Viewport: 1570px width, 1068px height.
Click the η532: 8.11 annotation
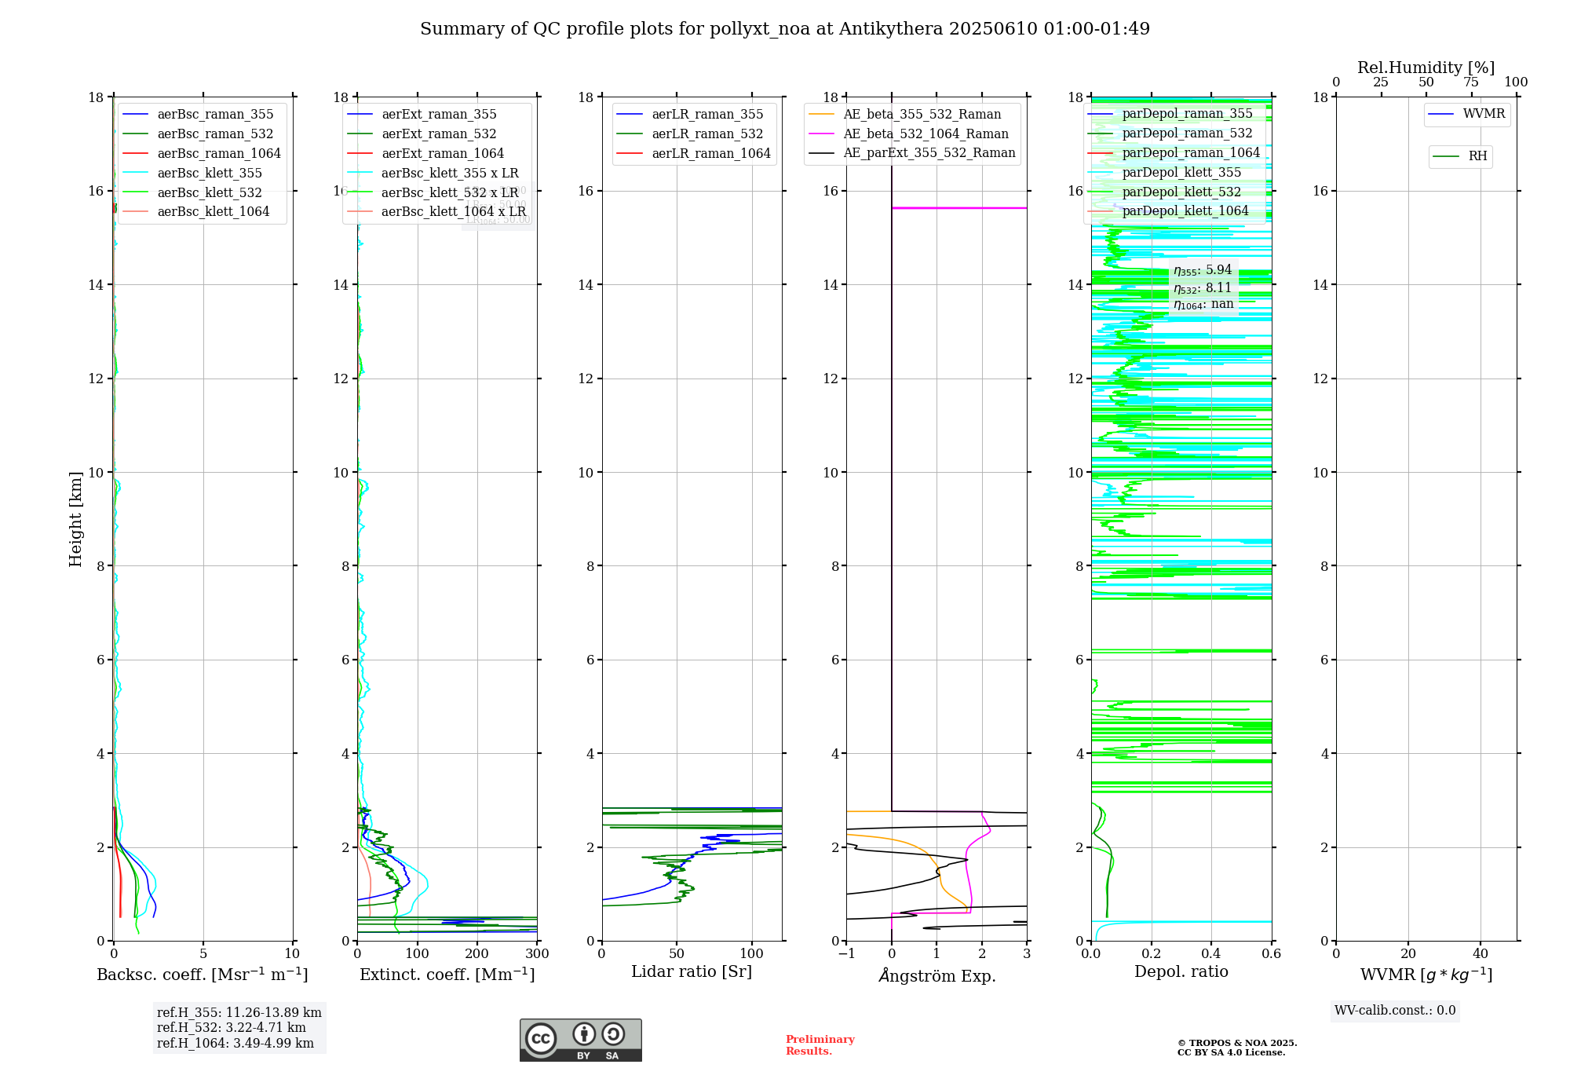point(1203,288)
